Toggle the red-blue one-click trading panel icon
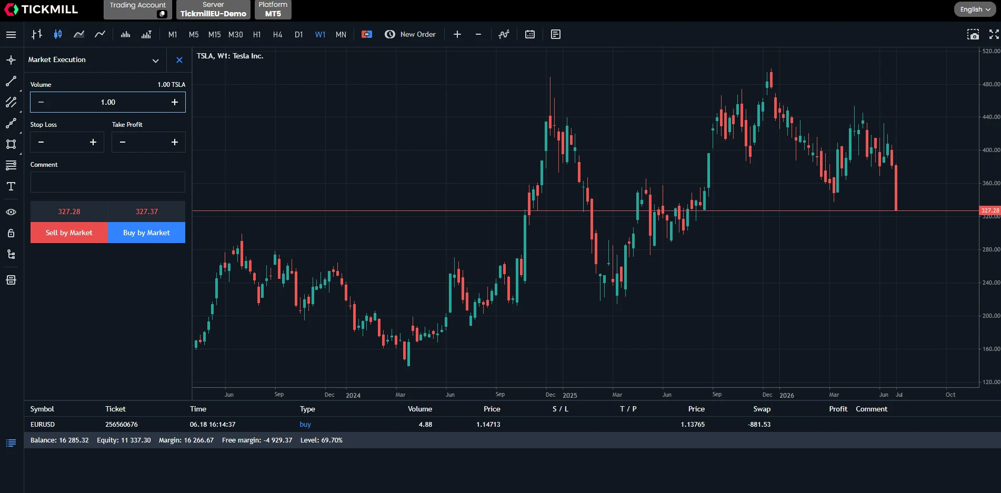This screenshot has height=493, width=1001. [367, 35]
